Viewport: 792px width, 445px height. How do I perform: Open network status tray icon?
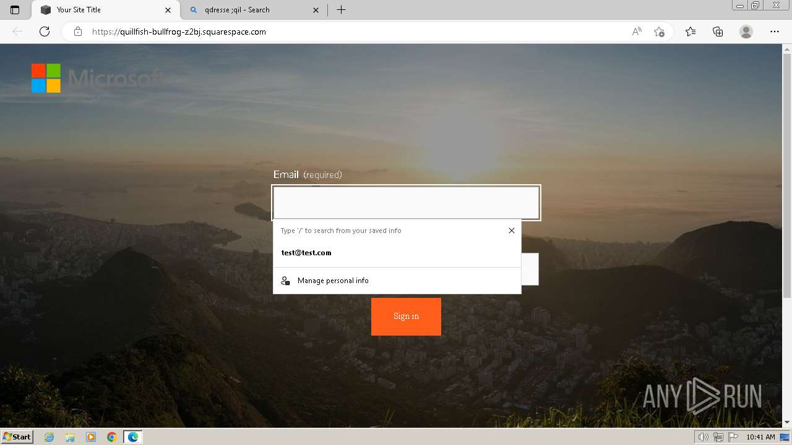pos(718,437)
